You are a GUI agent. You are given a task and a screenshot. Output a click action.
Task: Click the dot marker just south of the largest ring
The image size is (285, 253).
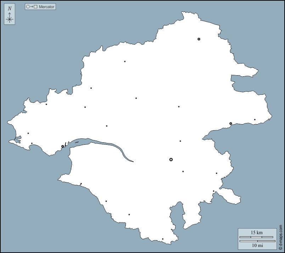click(183, 171)
